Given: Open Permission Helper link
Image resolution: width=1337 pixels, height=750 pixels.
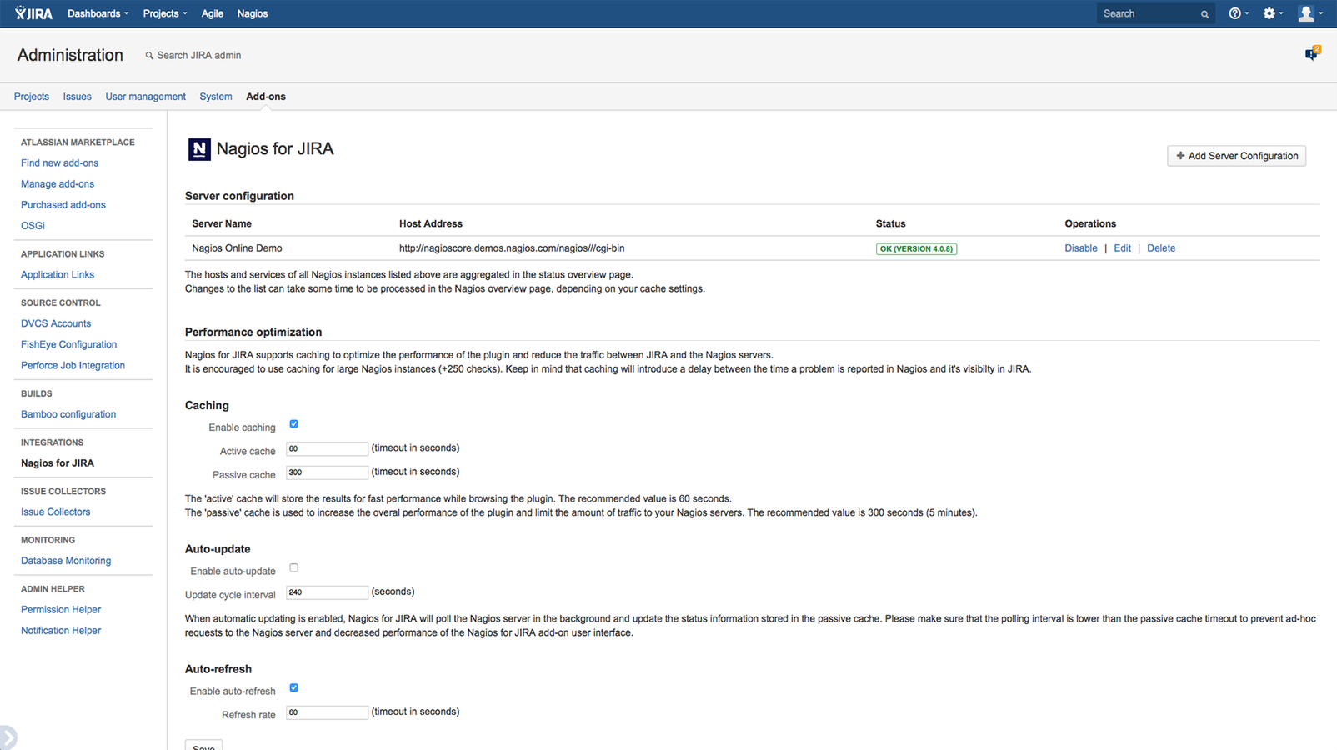Looking at the screenshot, I should (61, 610).
